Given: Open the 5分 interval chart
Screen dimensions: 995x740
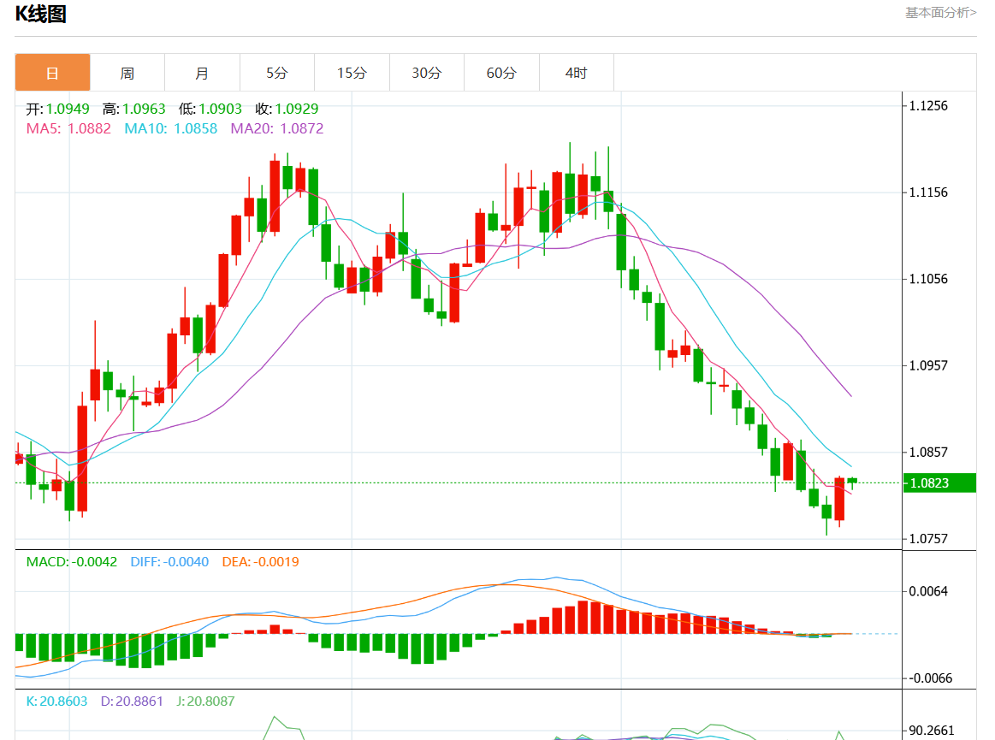Looking at the screenshot, I should [x=276, y=73].
